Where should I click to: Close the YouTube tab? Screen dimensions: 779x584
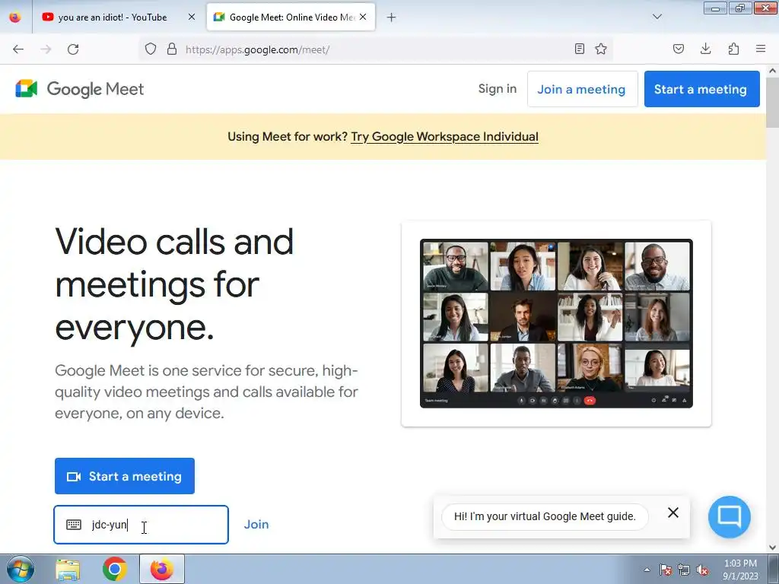[192, 17]
